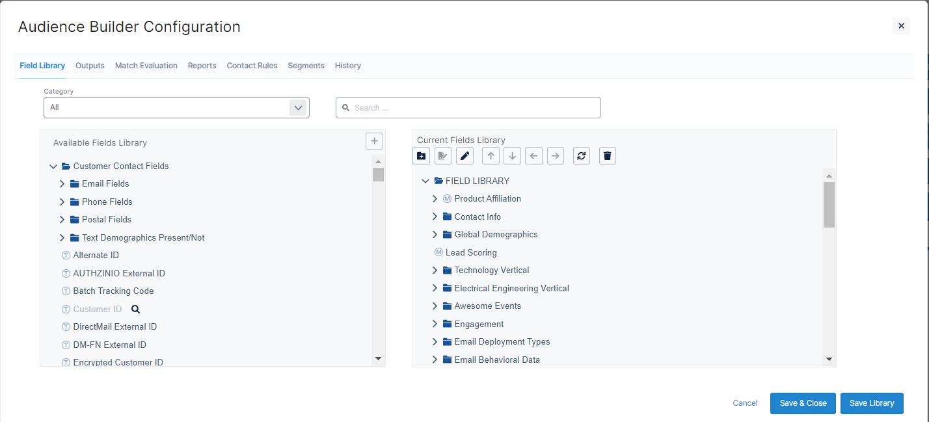Click magnifier icon beside Customer ID
This screenshot has height=422, width=929.
click(136, 310)
